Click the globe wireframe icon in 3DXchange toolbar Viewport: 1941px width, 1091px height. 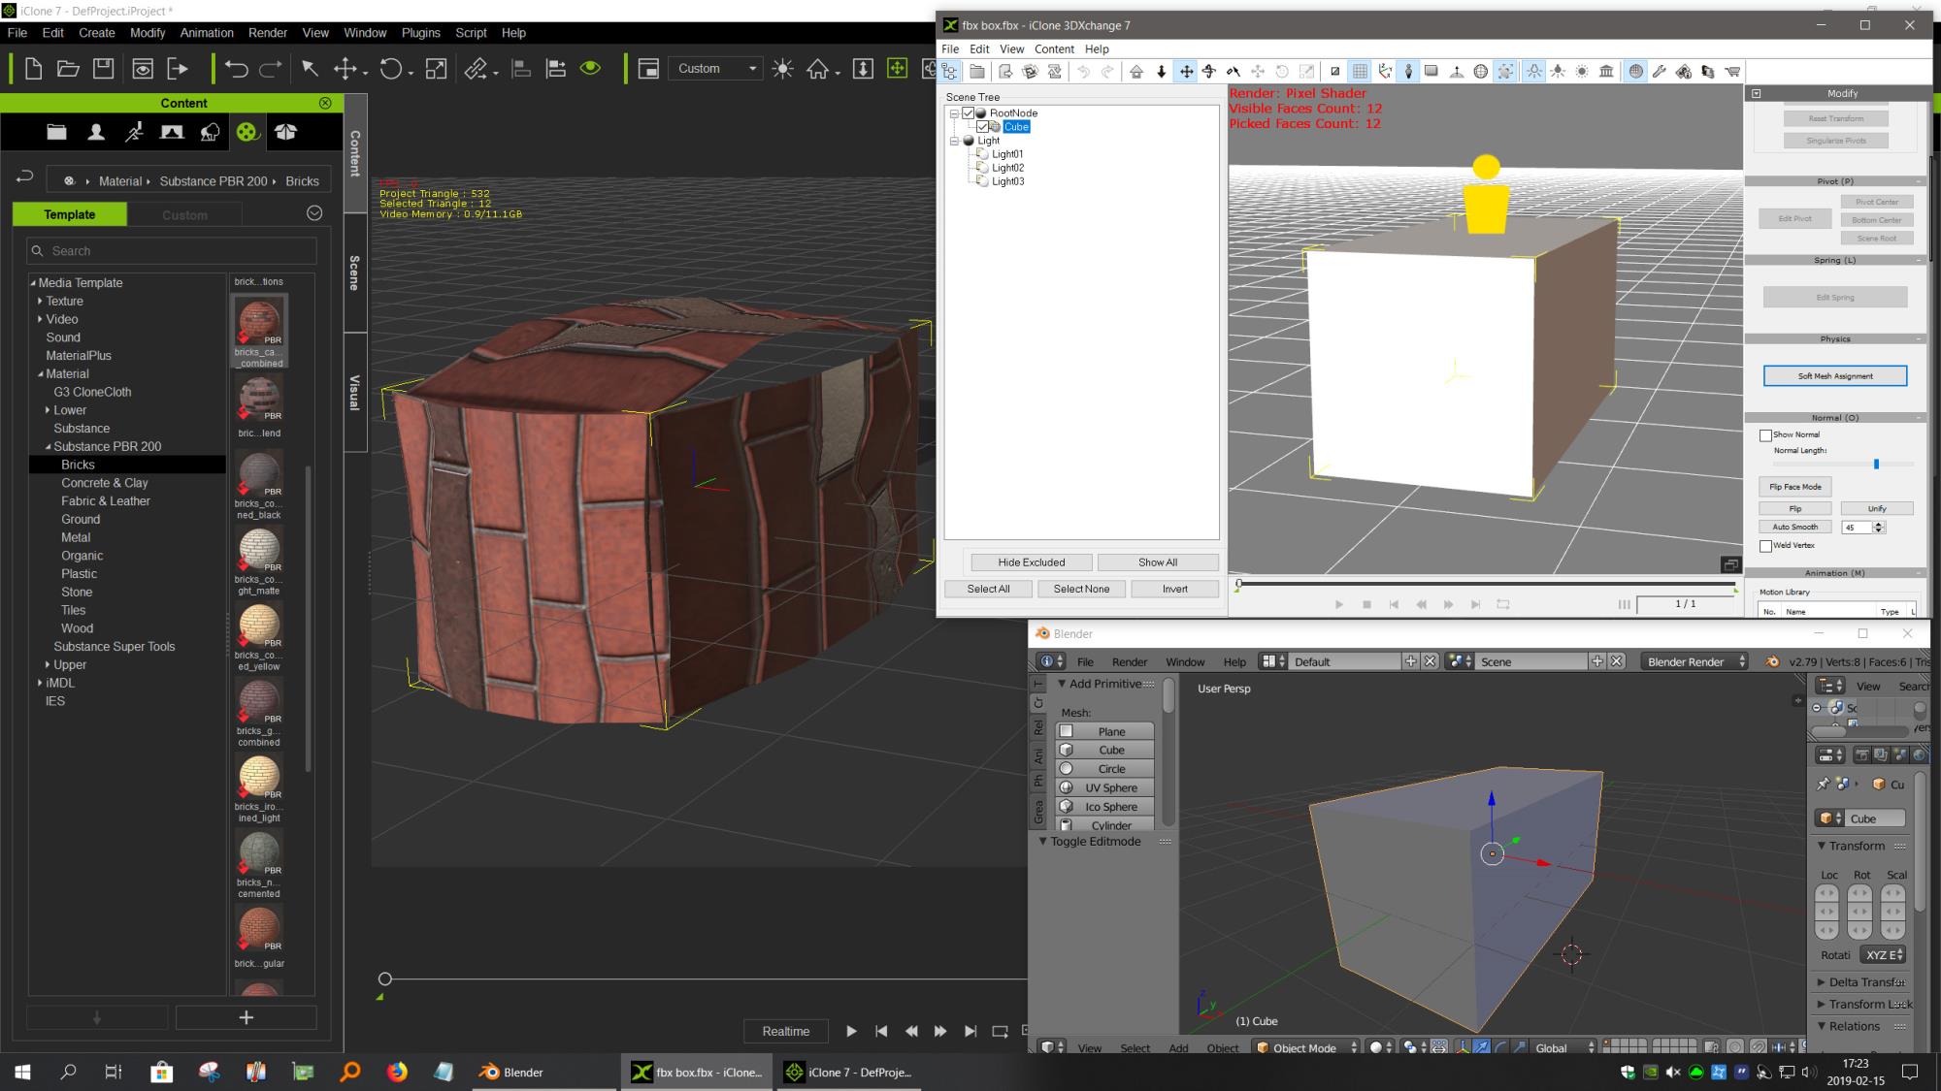1481,72
